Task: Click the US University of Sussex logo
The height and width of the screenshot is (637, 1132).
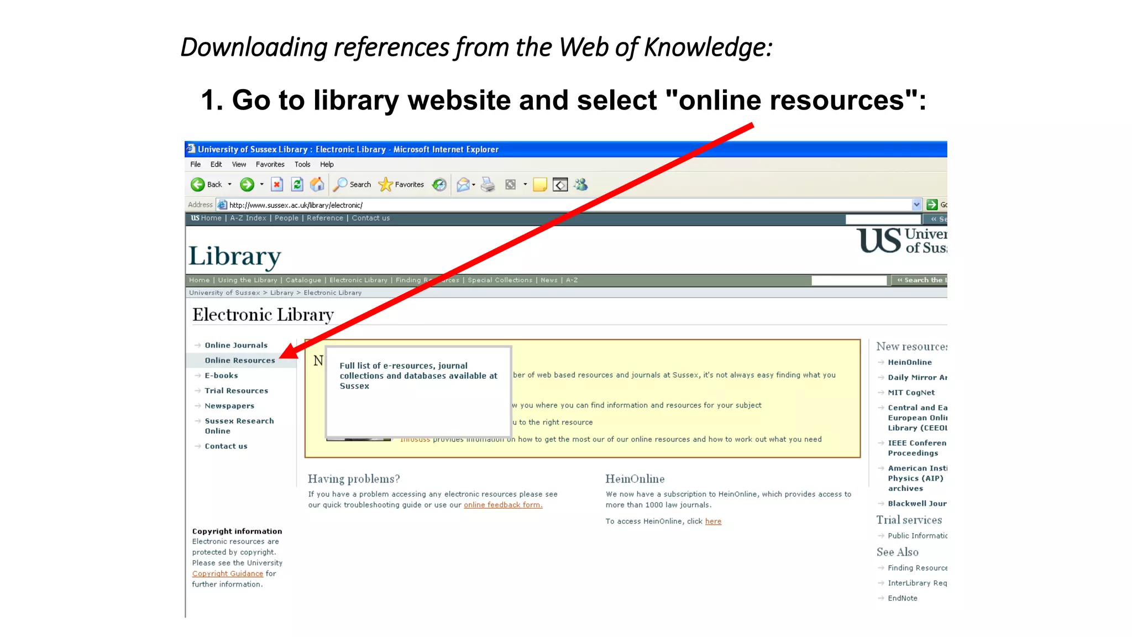Action: (902, 241)
